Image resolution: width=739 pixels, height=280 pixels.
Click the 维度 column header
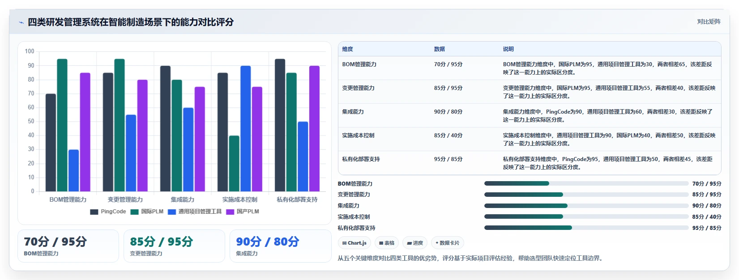click(347, 49)
